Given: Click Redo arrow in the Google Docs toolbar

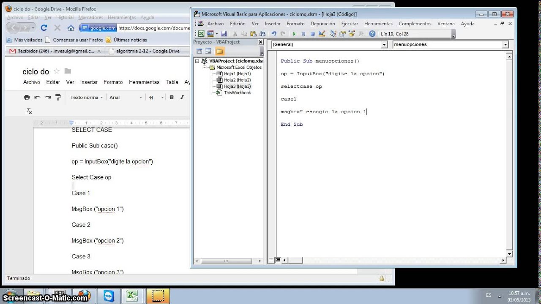Looking at the screenshot, I should pyautogui.click(x=48, y=97).
